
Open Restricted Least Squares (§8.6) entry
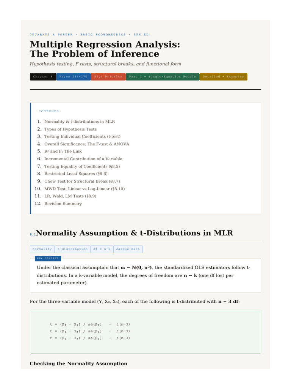[76, 174]
